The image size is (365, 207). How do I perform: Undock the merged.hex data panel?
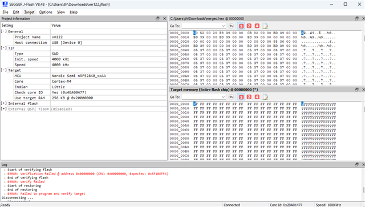(x=356, y=18)
